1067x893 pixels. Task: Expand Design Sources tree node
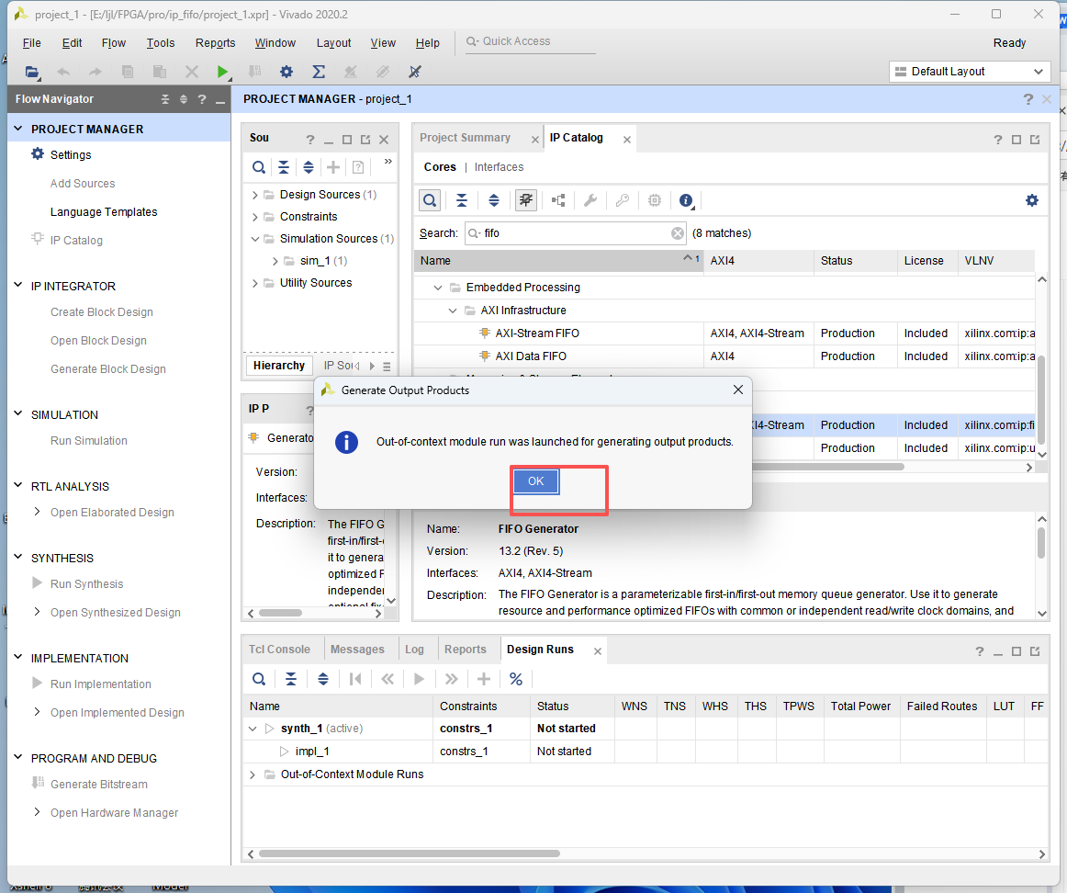254,196
